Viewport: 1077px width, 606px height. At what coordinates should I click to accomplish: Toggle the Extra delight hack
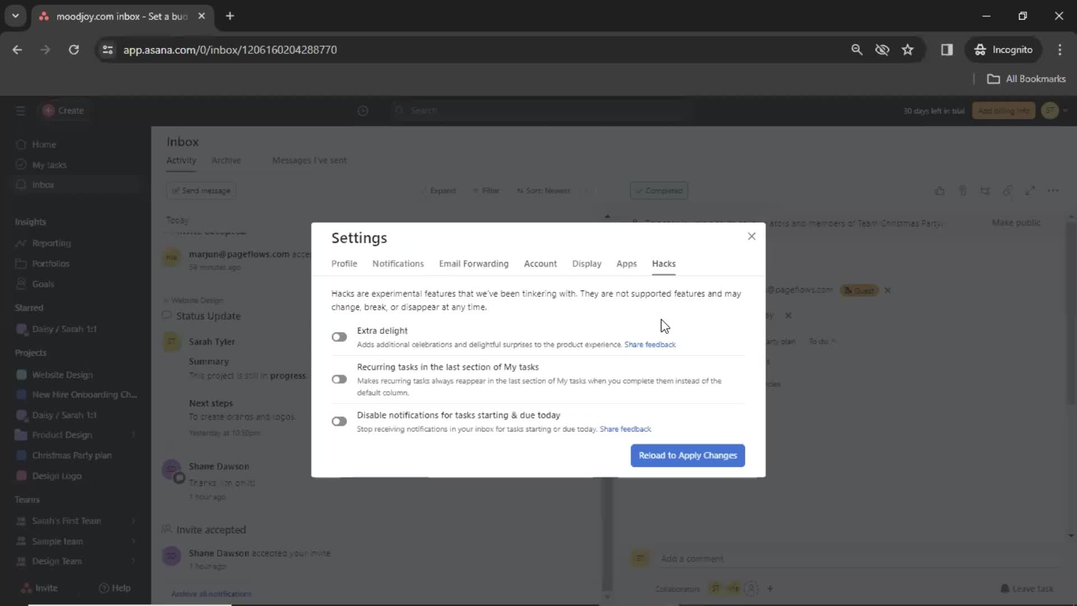pyautogui.click(x=339, y=337)
